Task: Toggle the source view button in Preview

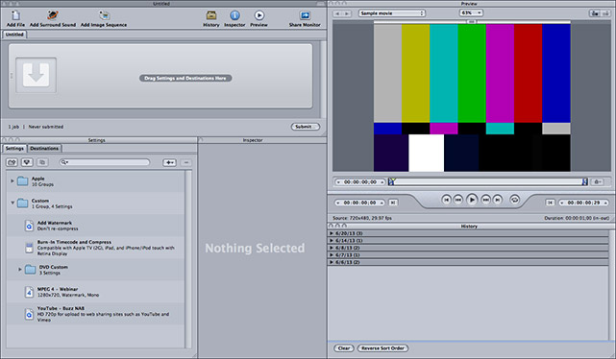Action: pos(595,13)
